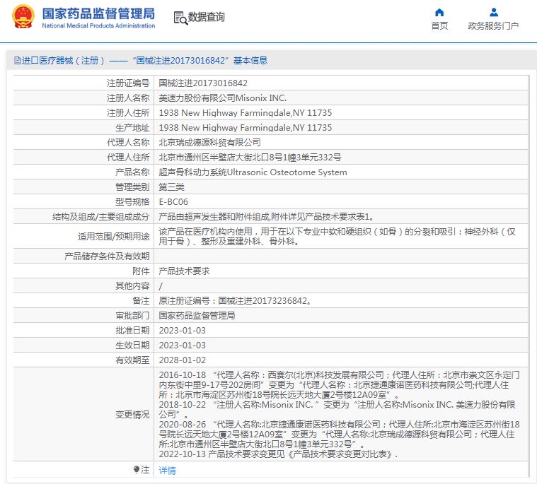Open the 数据查询 search icon

pos(180,18)
